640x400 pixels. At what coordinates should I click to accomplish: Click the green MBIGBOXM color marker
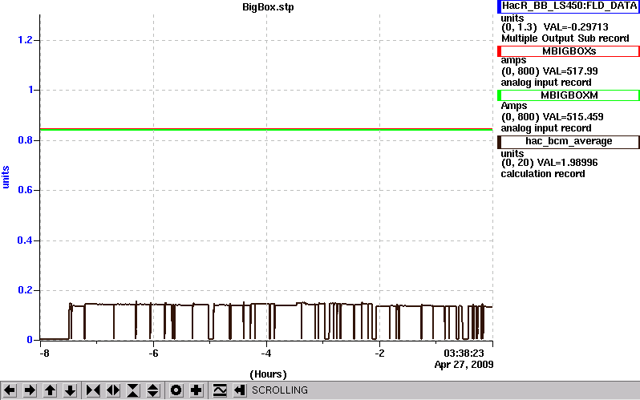(499, 95)
